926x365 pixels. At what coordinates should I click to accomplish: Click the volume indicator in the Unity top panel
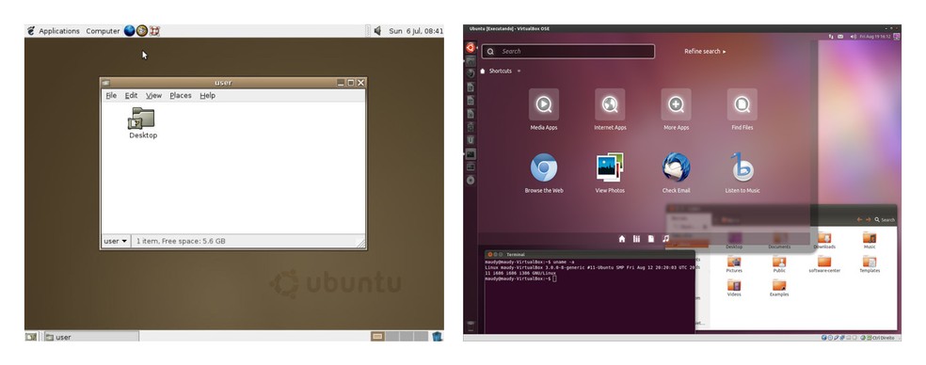tap(853, 37)
